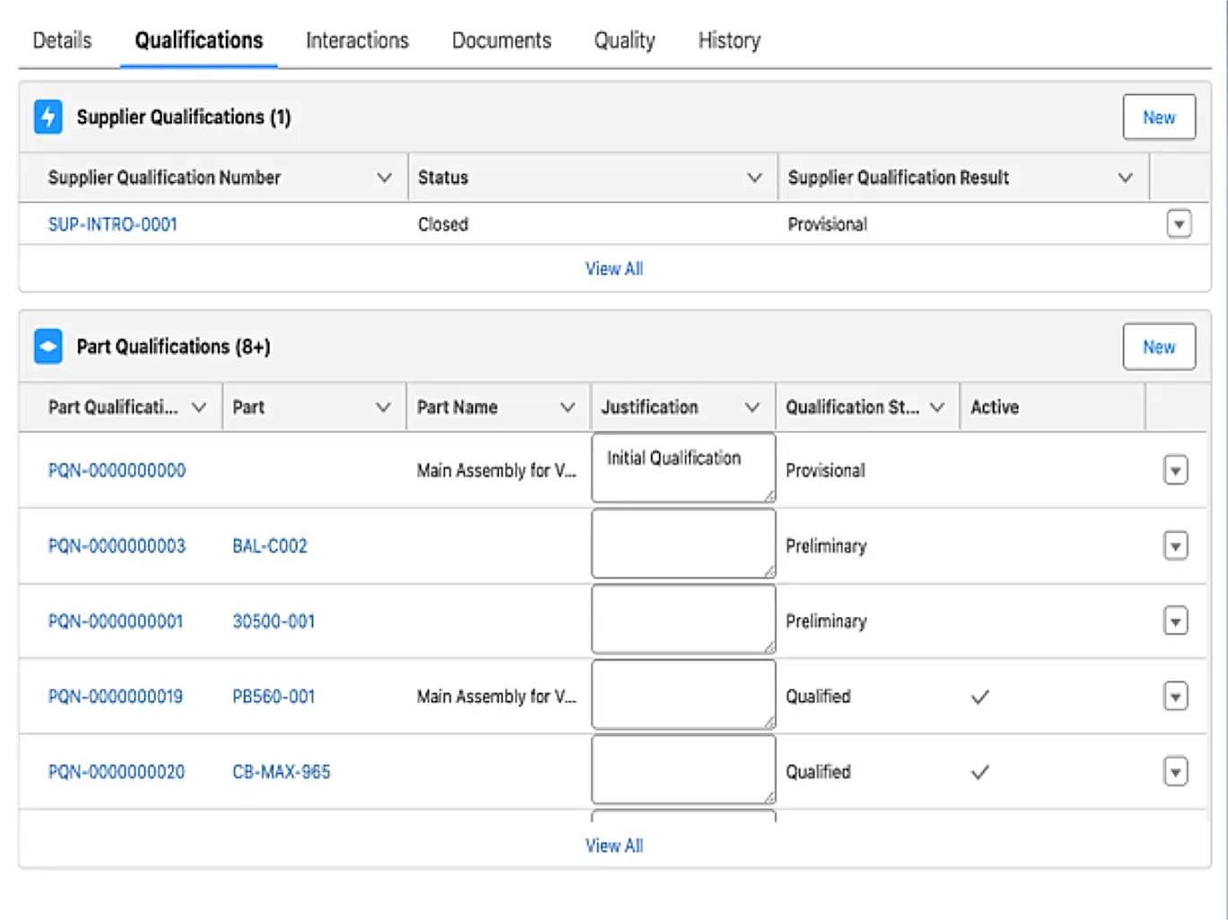Open row actions for PQN-0000000000
The width and height of the screenshot is (1228, 920).
[1176, 470]
